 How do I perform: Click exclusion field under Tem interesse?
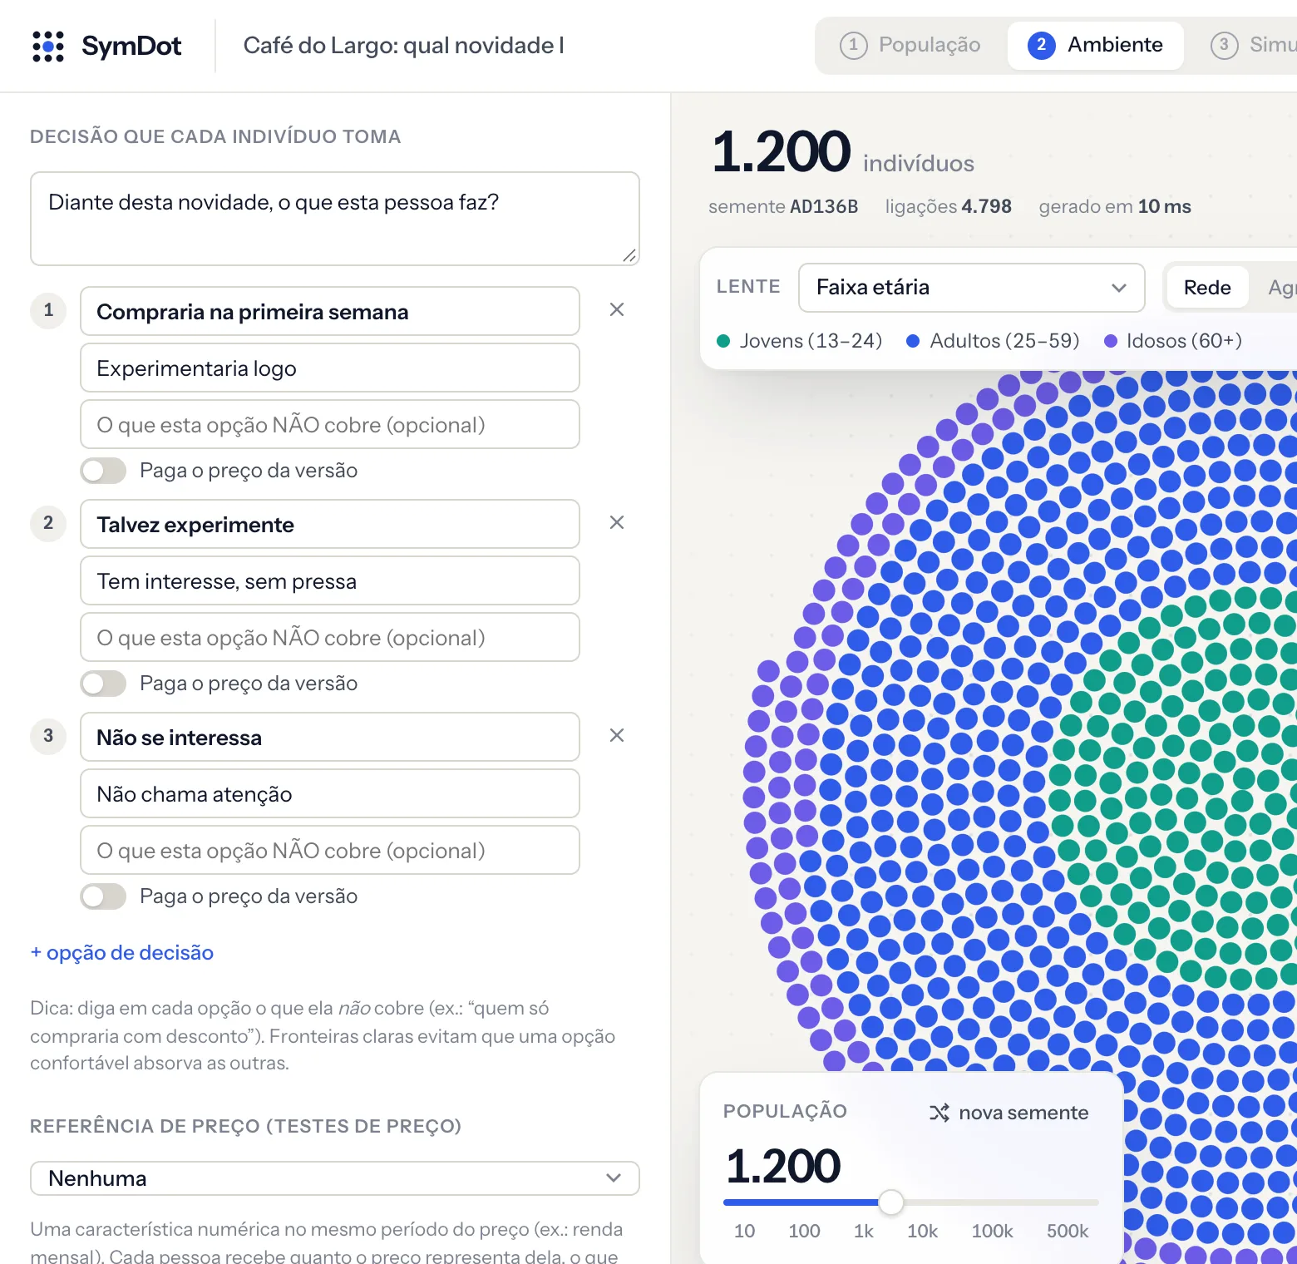(330, 637)
